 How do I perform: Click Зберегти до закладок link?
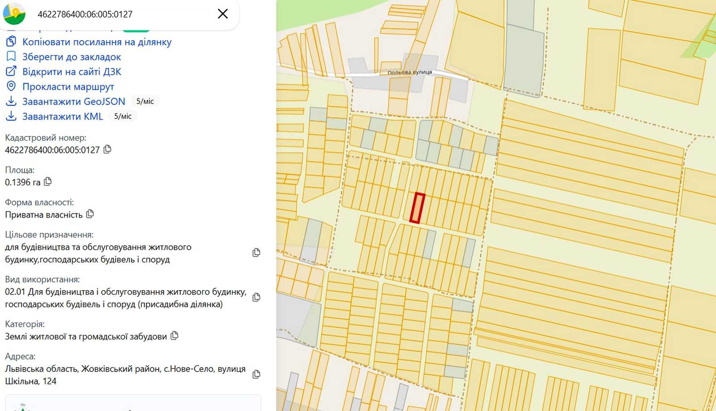click(72, 57)
